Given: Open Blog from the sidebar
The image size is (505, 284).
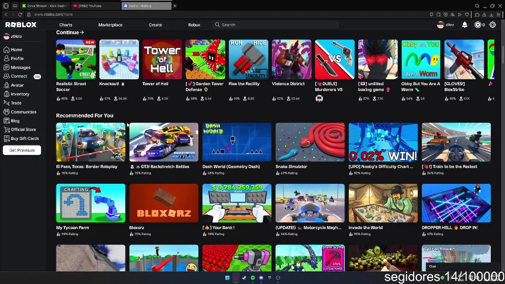Looking at the screenshot, I should click(11, 121).
